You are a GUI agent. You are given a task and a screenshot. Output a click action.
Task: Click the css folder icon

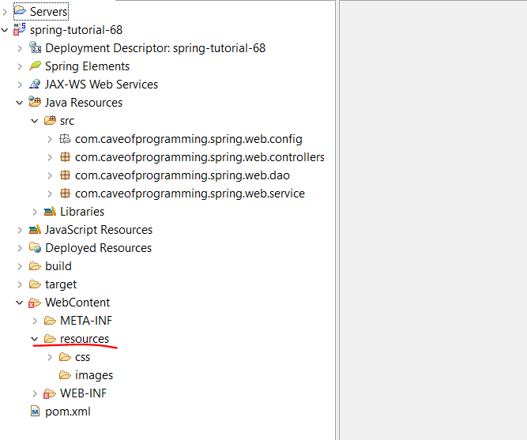click(x=66, y=356)
